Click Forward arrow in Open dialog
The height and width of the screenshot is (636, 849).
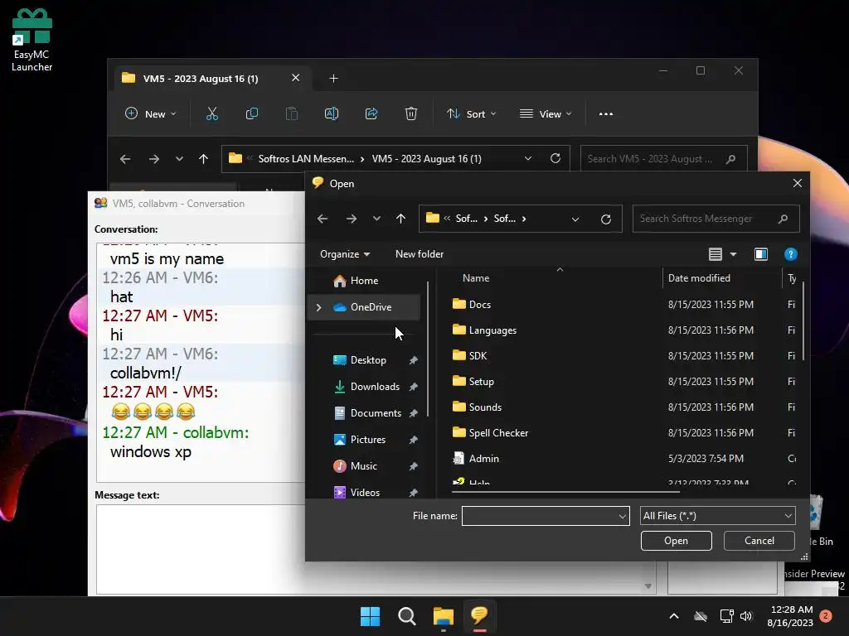[352, 219]
